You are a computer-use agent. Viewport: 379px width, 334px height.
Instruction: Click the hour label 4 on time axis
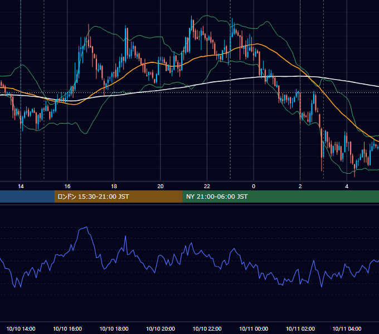(347, 186)
